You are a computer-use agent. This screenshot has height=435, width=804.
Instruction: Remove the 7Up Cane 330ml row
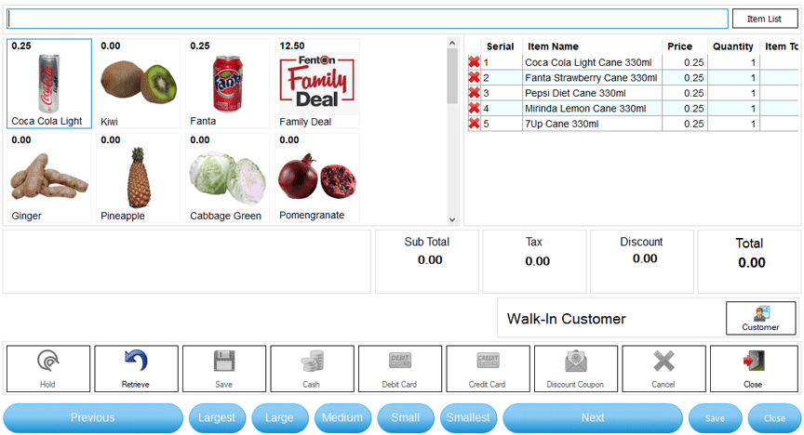click(475, 124)
